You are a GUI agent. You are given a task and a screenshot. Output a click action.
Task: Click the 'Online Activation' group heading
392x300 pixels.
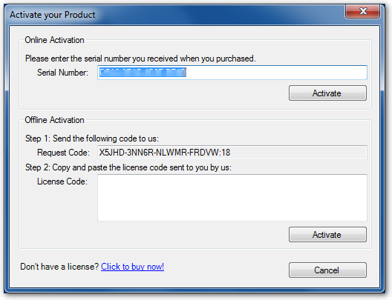coord(54,40)
